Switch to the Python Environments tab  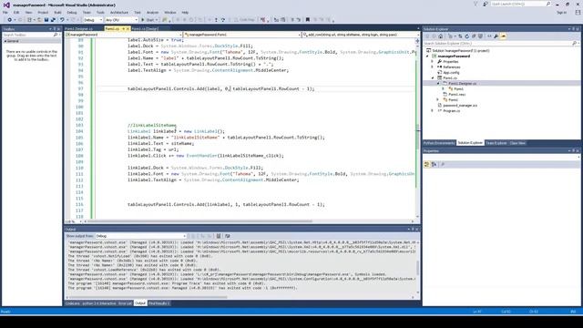439,143
